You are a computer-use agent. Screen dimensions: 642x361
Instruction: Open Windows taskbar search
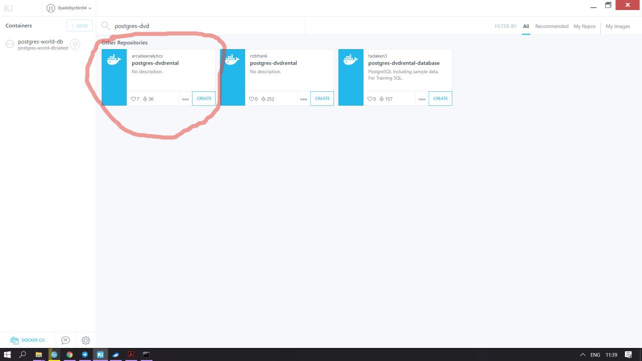tap(23, 354)
